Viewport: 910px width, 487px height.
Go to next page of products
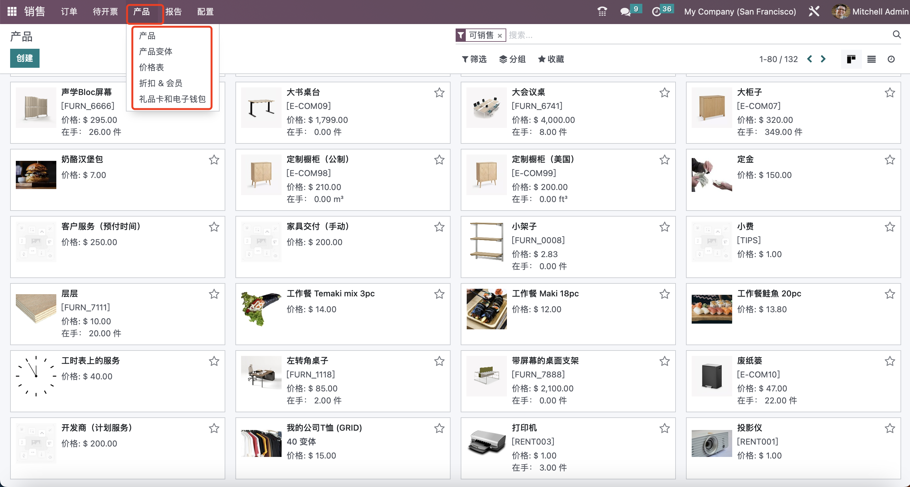point(823,59)
